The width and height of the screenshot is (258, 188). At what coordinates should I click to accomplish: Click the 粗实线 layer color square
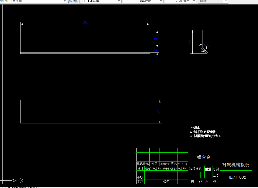[10, 1]
